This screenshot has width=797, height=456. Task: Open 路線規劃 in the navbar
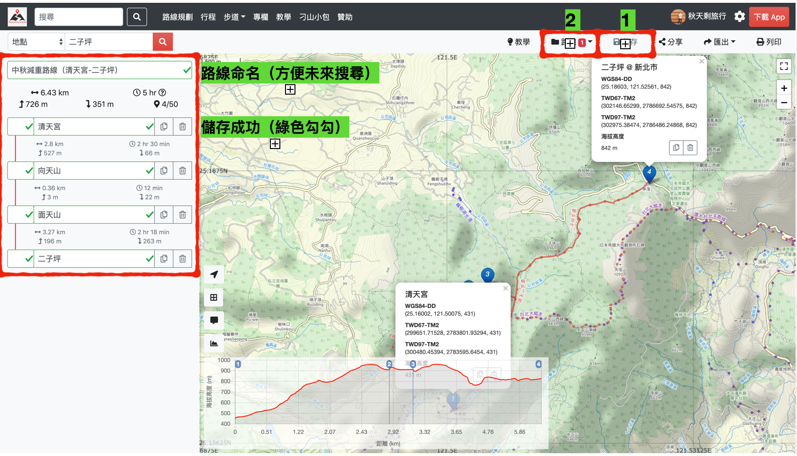click(x=177, y=17)
